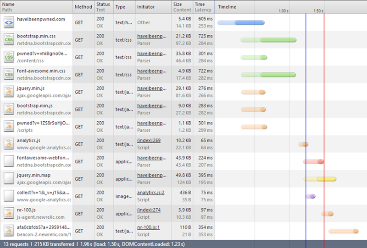Viewport: 367px width, 248px height.
Task: Click the blank icon for collect?v=1
Action: click(x=9, y=196)
